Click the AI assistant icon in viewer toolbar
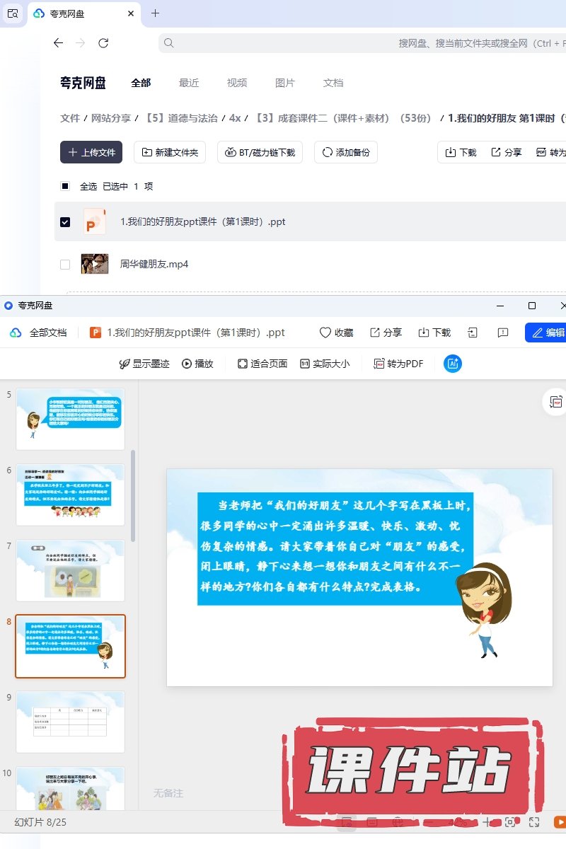Image resolution: width=566 pixels, height=849 pixels. (x=453, y=364)
